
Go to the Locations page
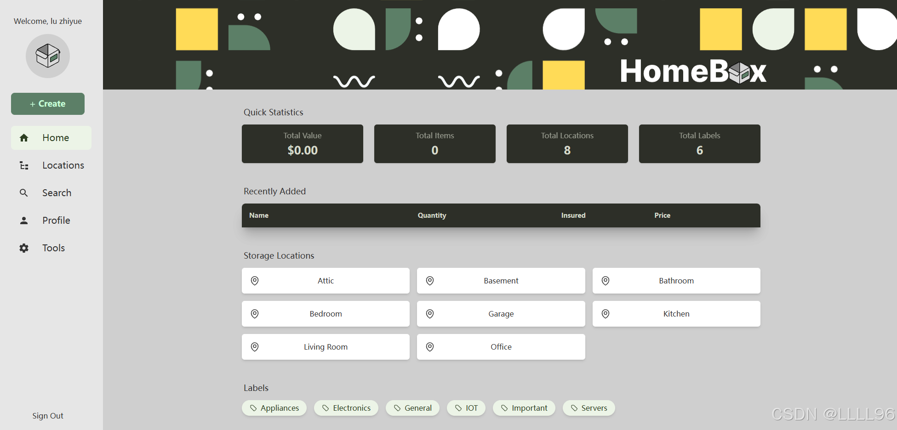click(51, 165)
